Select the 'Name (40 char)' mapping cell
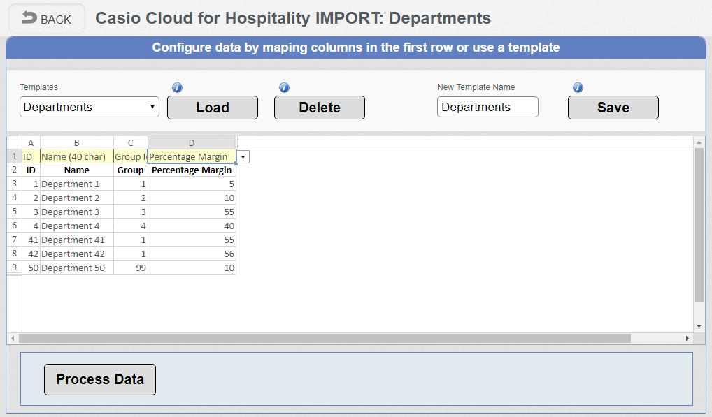 click(77, 156)
